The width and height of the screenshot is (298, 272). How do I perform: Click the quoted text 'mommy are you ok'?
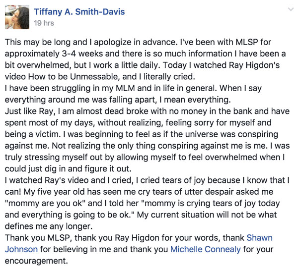point(45,203)
